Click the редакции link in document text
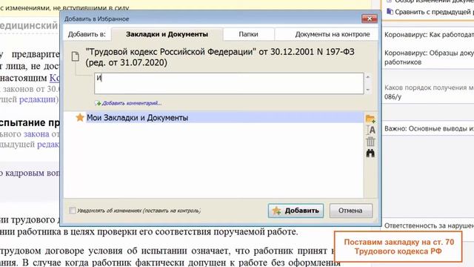The height and width of the screenshot is (267, 474). [38, 99]
